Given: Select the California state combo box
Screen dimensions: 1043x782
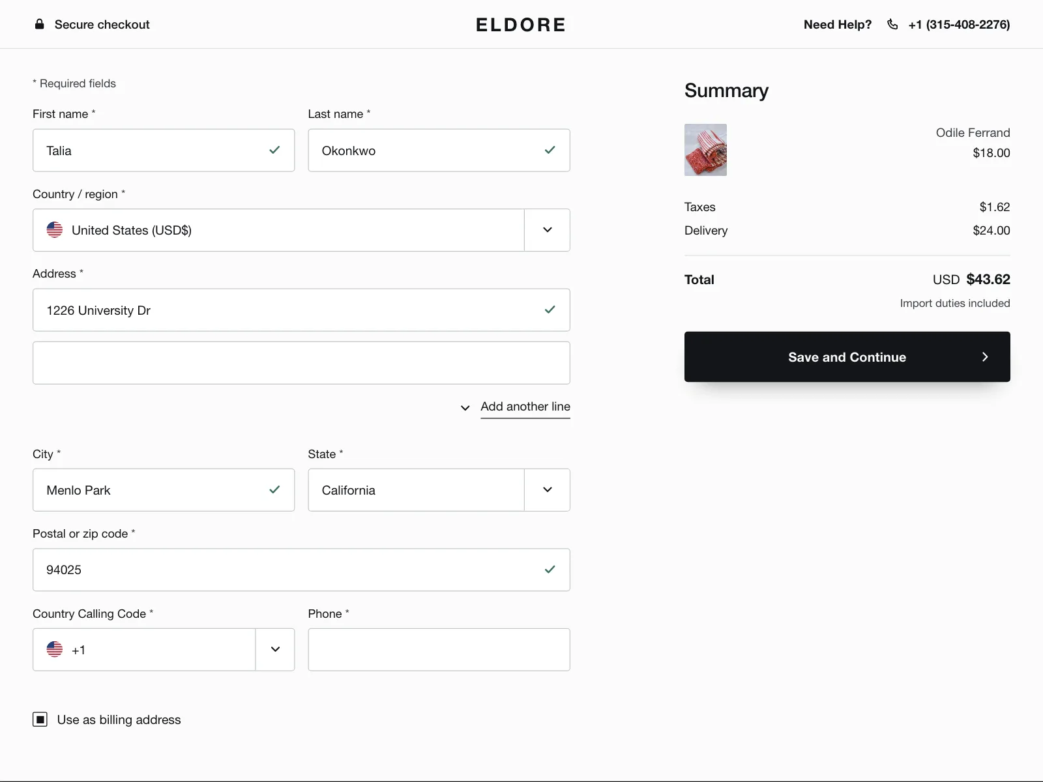Looking at the screenshot, I should [x=439, y=490].
